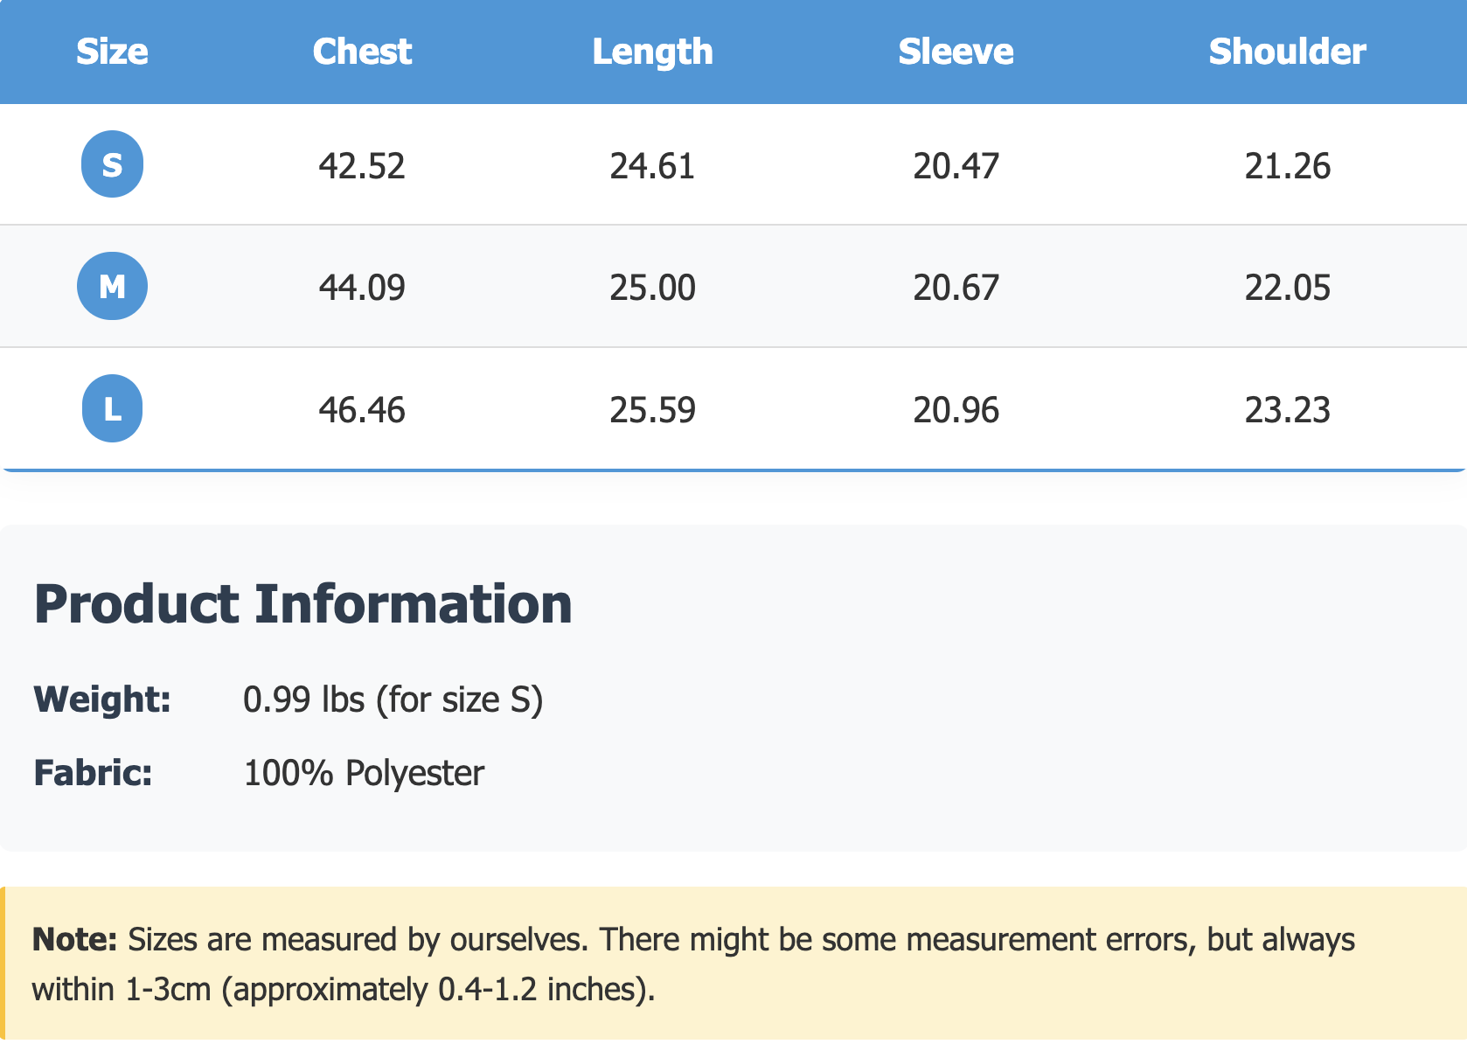1467x1044 pixels.
Task: Click the sleeve value 20.67
Action: click(x=956, y=288)
